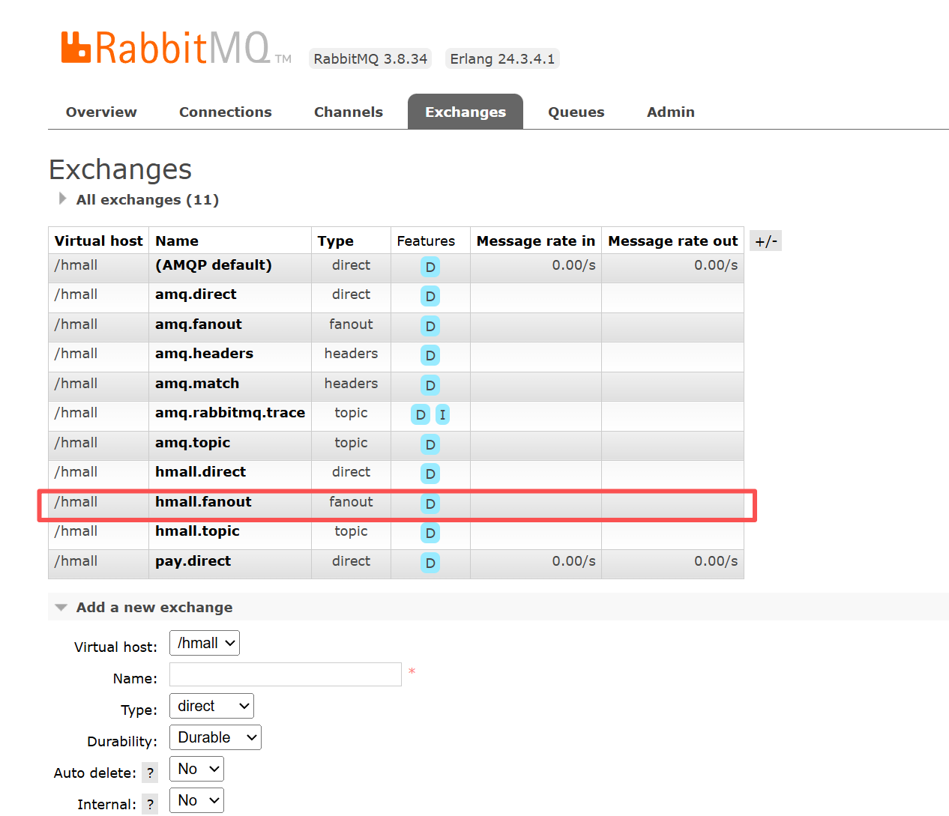Viewport: 949px width, 816px height.
Task: Open the exchange Type dropdown
Action: point(211,706)
